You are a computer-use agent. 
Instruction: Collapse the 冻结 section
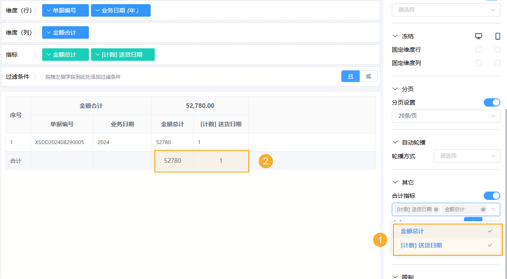(x=396, y=36)
